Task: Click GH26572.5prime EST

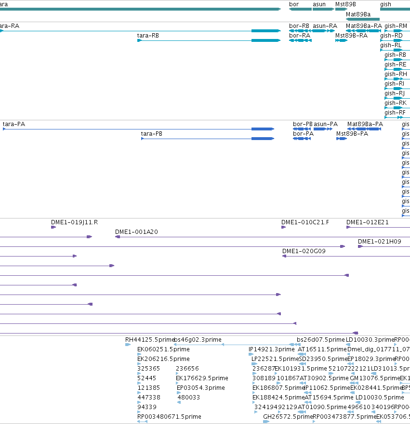Action: [266, 422]
